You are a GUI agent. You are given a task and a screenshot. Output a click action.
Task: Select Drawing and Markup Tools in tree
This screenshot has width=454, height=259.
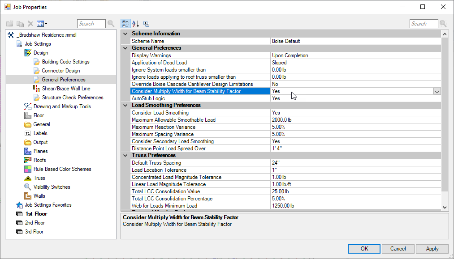(x=62, y=106)
